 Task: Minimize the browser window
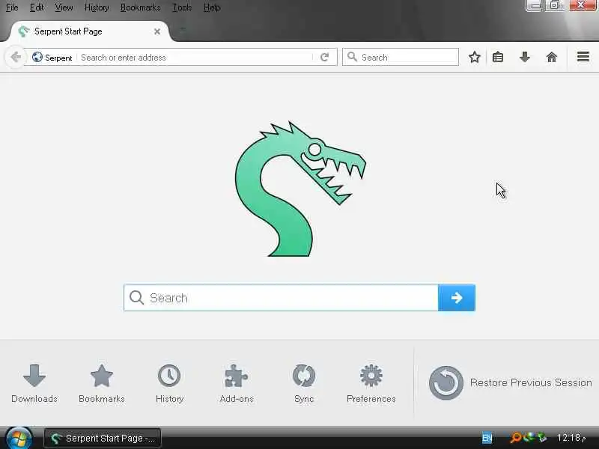coord(535,5)
